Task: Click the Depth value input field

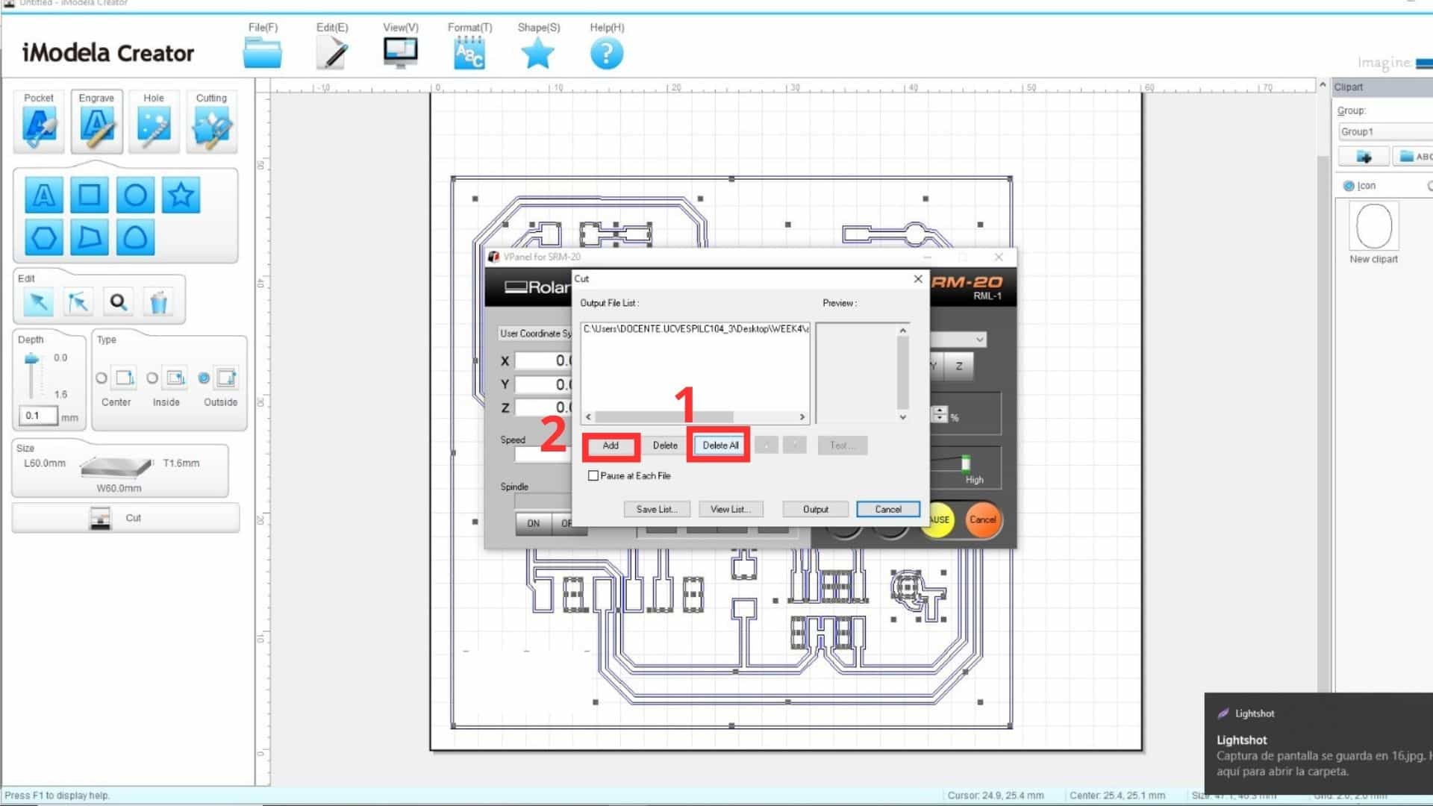Action: tap(38, 416)
